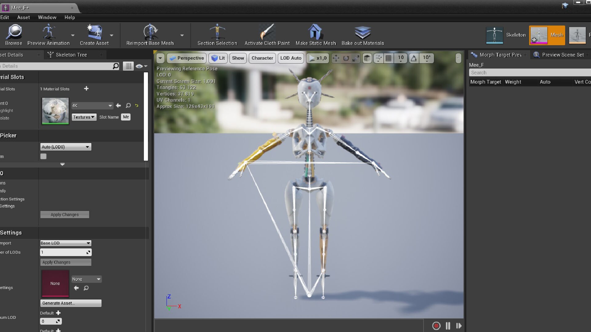Click the Generate Asset button
Screen dimensions: 591x332
click(x=71, y=303)
